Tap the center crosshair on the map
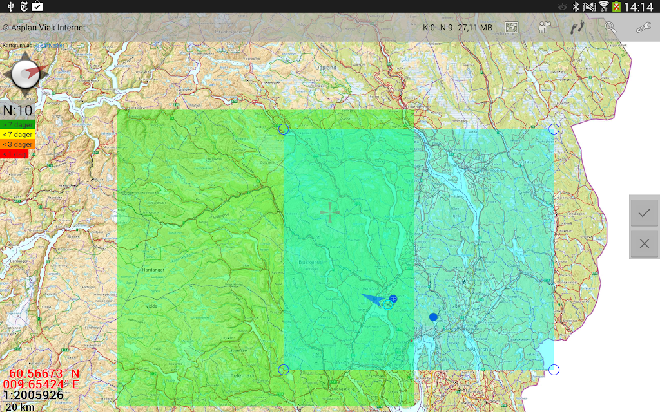The height and width of the screenshot is (412, 660). (329, 212)
